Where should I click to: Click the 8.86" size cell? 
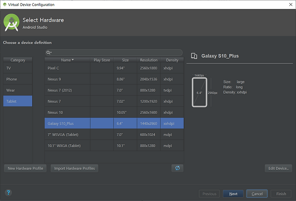125,79
